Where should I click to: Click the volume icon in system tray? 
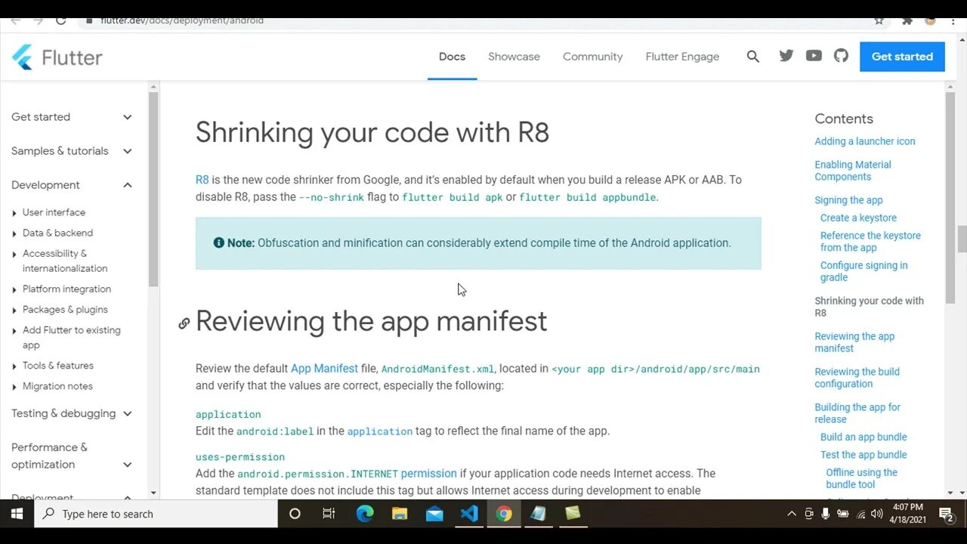tap(876, 514)
